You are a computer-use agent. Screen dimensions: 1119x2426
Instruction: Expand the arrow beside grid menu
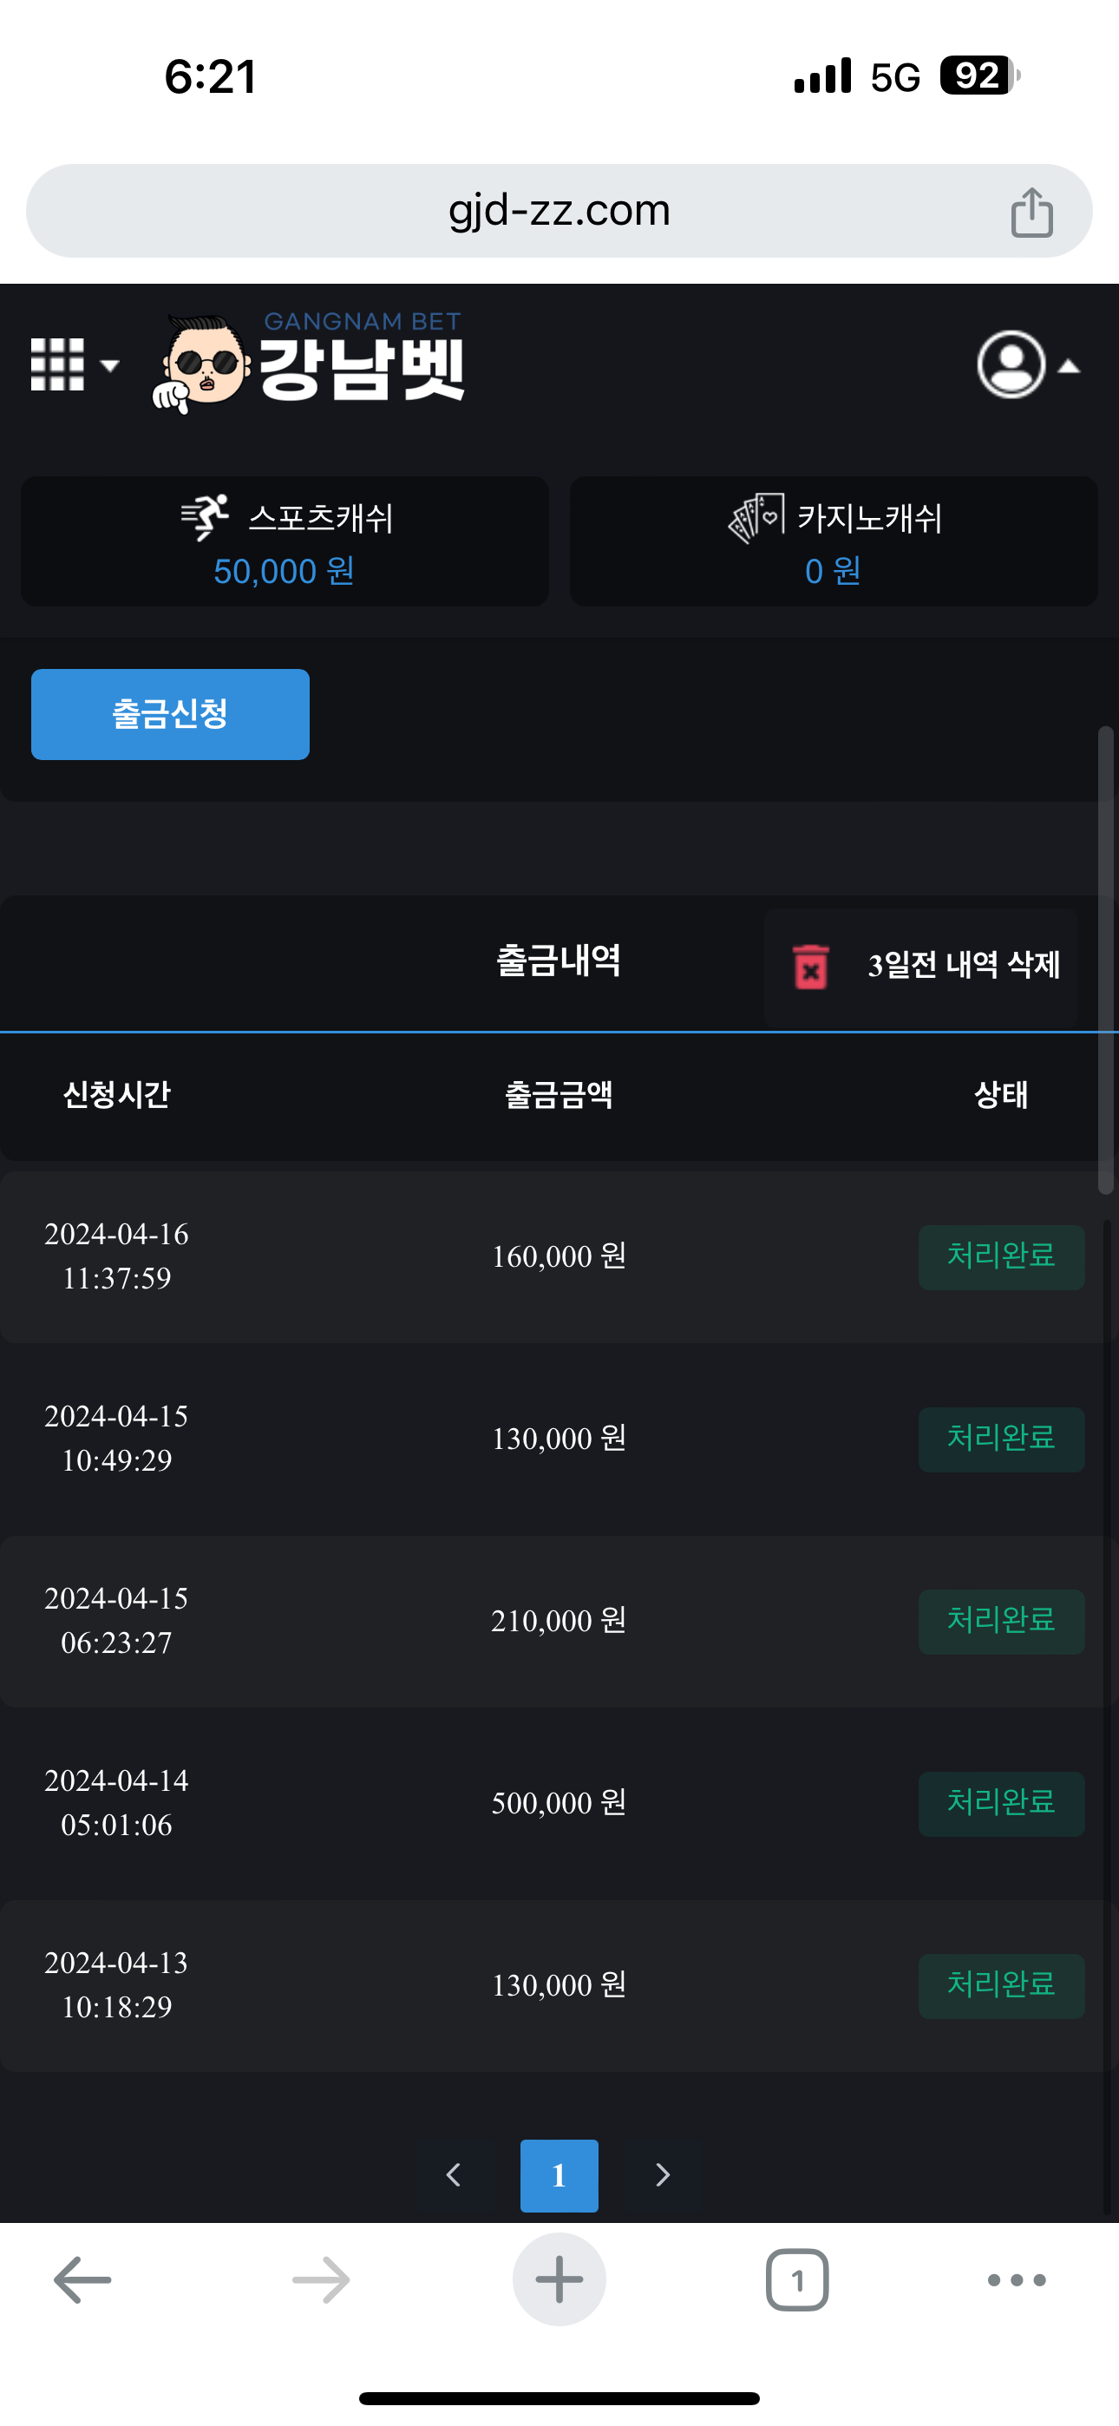point(110,365)
